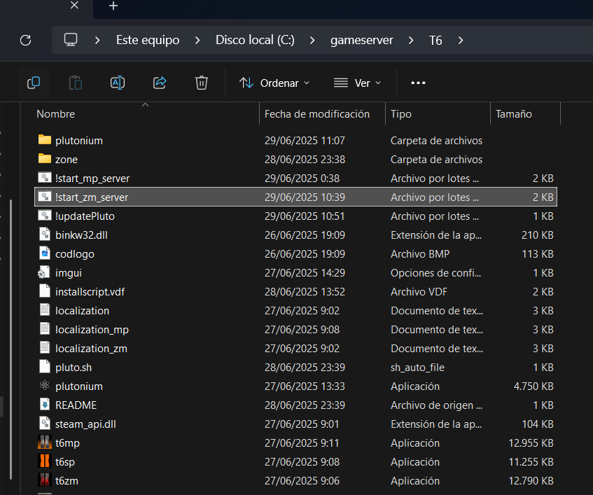Image resolution: width=593 pixels, height=495 pixels.
Task: Open the Ver view dropdown
Action: (x=357, y=83)
